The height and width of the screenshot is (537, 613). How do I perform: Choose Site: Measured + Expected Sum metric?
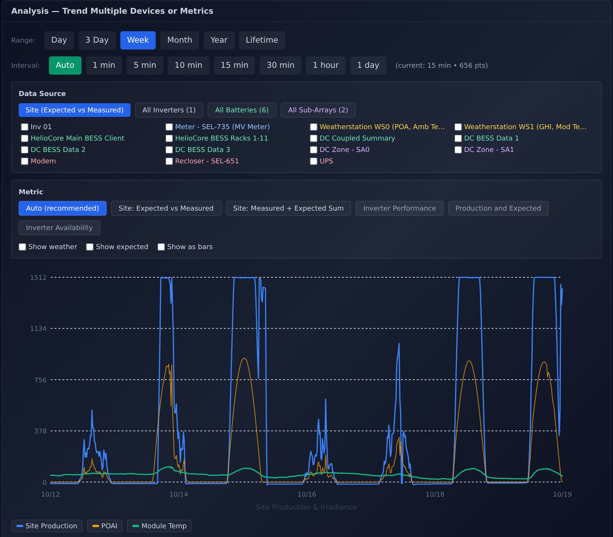(289, 208)
